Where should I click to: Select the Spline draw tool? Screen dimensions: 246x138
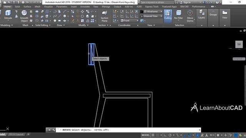click(x=55, y=16)
